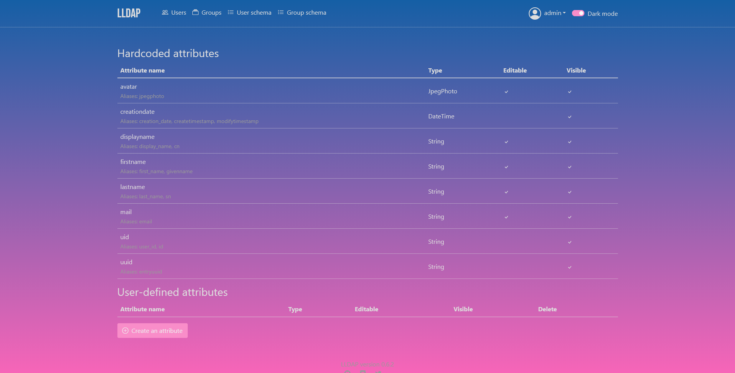This screenshot has height=373, width=735.
Task: Click the Visible checkmark in firstname row
Action: tap(570, 167)
